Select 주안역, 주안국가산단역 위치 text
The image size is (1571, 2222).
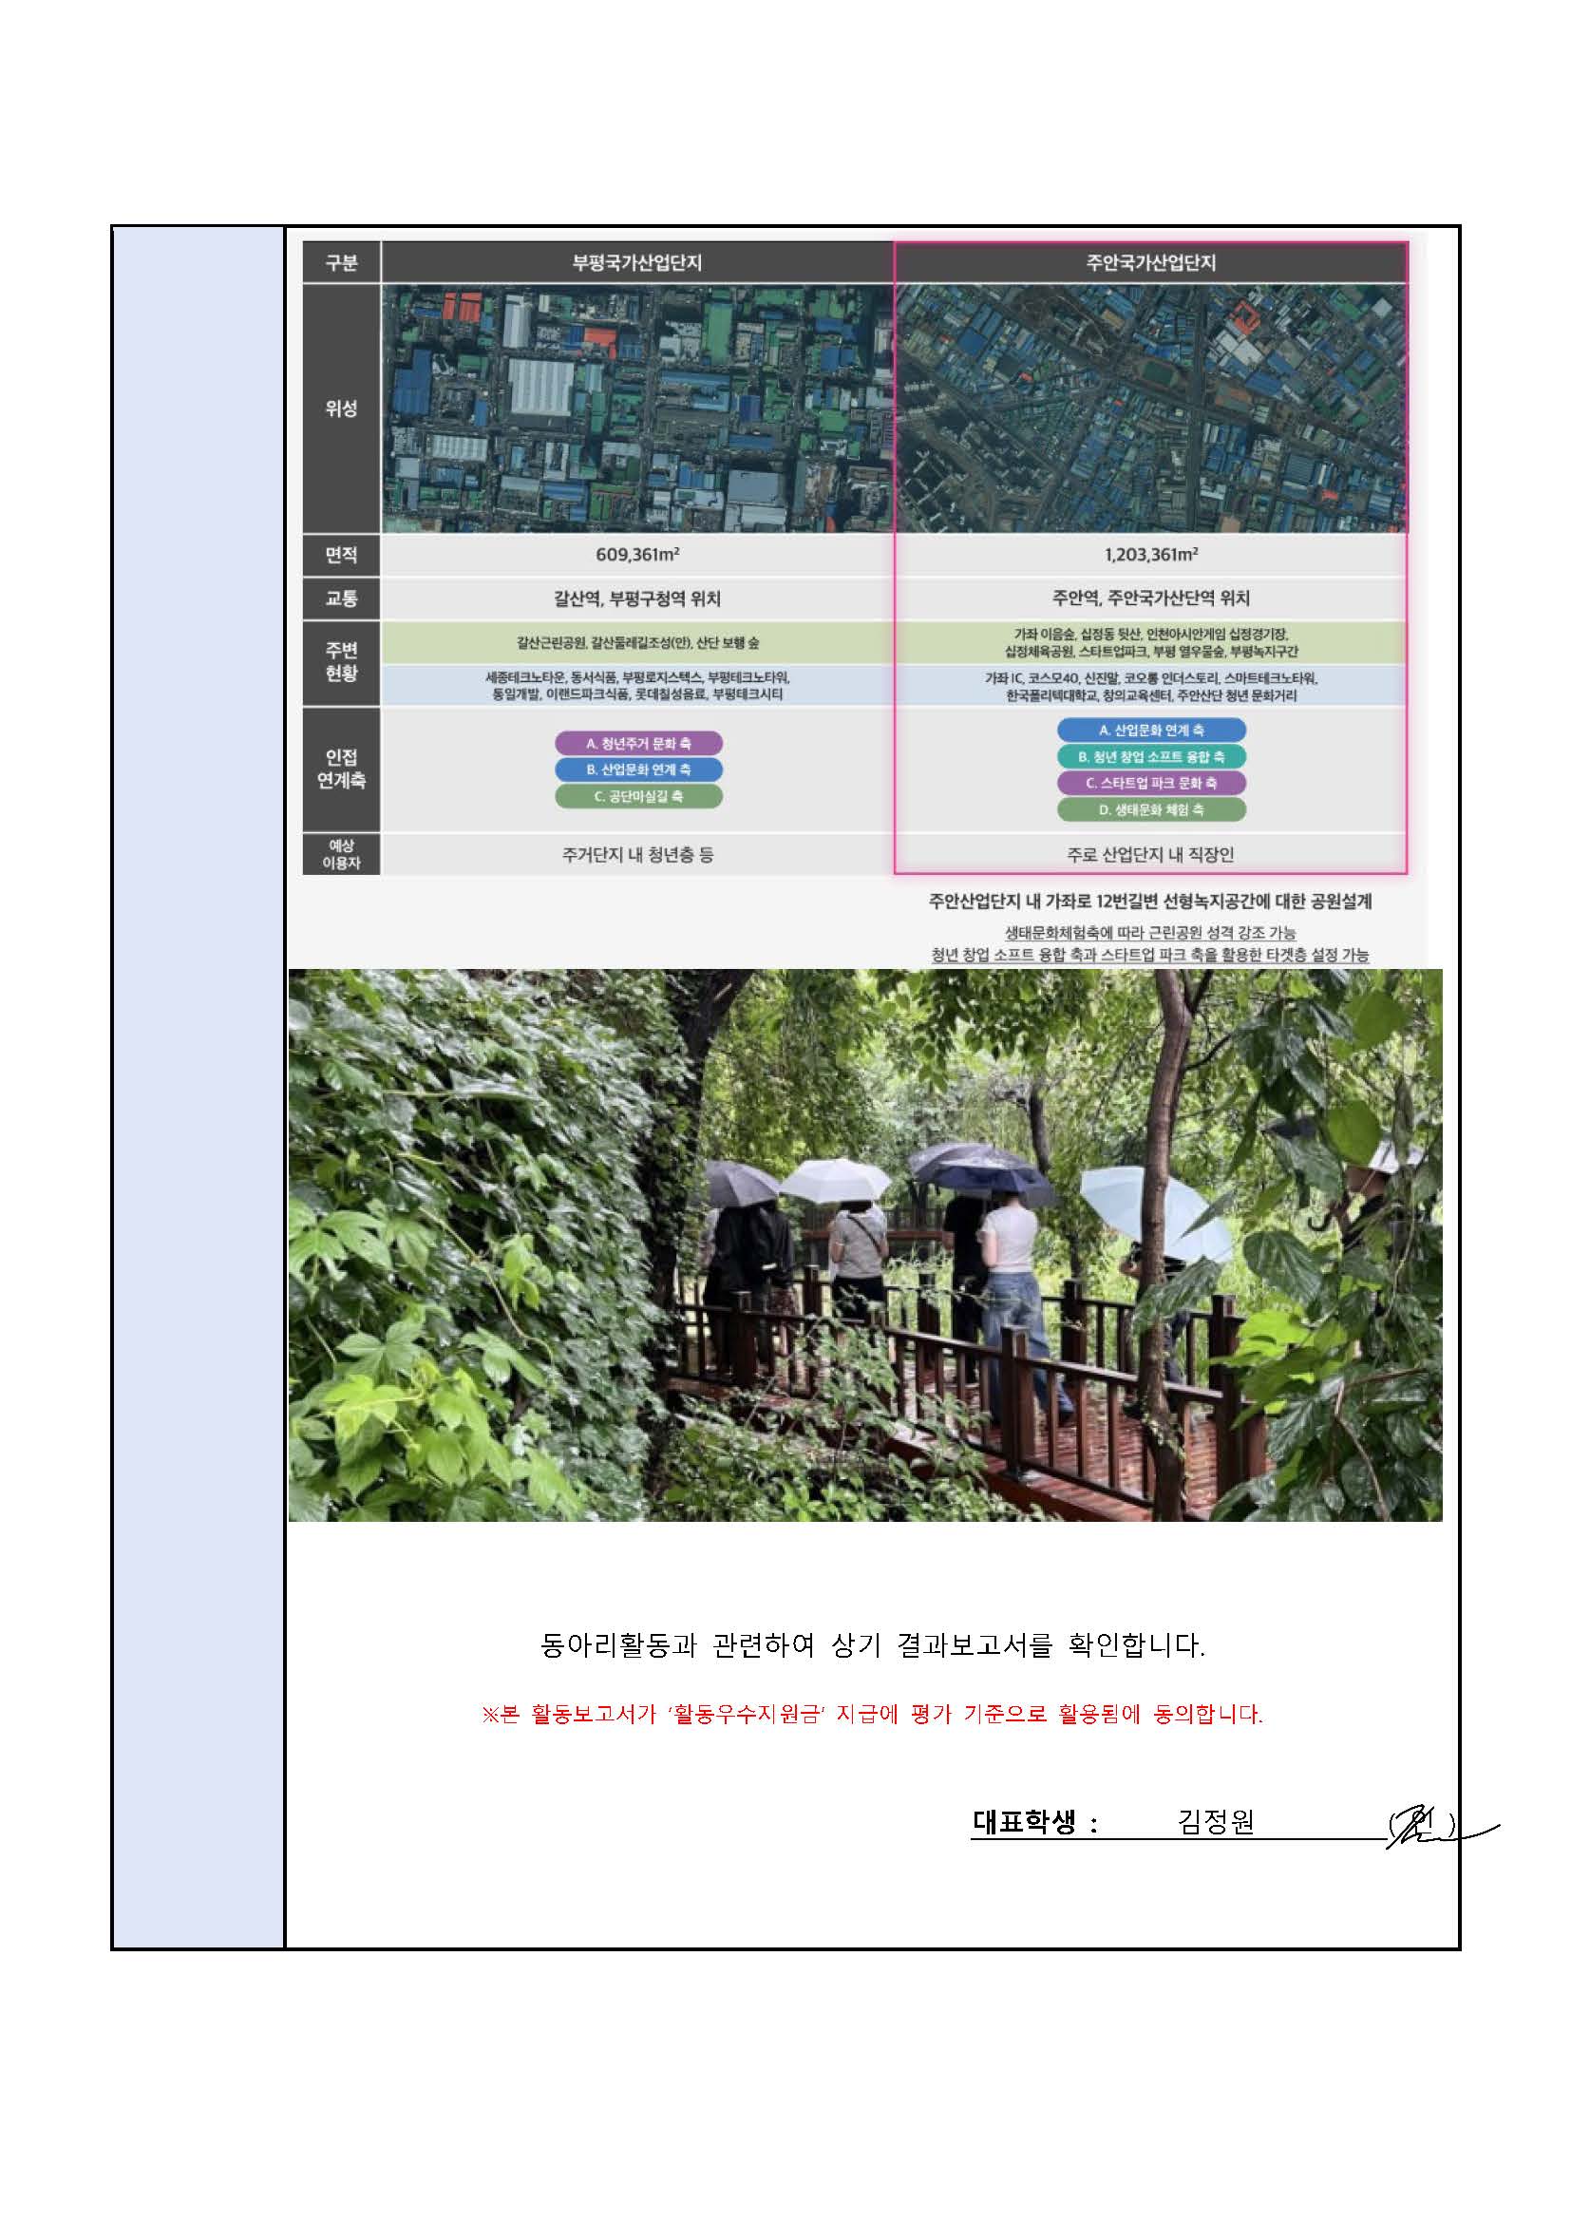coord(1150,598)
